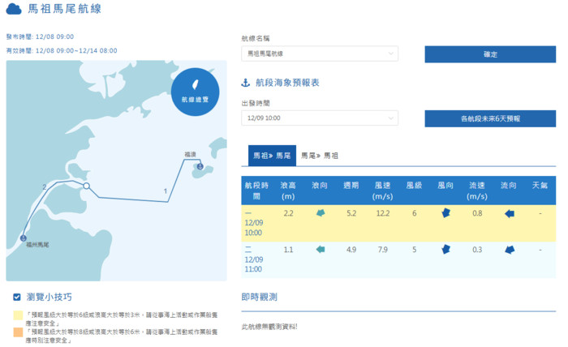Viewport: 568px width, 347px height.
Task: Click the 福州馬尾 port anchor marker
Action: point(23,238)
